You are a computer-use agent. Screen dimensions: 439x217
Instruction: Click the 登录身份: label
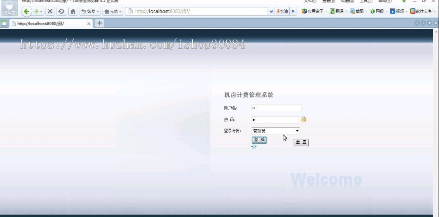pos(232,131)
